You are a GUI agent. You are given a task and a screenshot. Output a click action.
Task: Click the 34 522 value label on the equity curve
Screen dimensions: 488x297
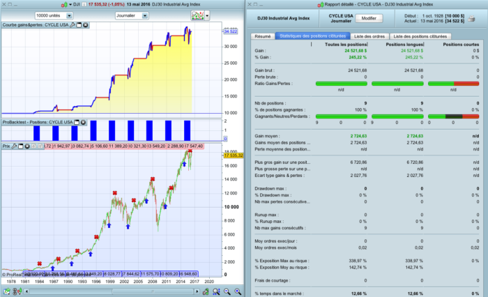[230, 31]
